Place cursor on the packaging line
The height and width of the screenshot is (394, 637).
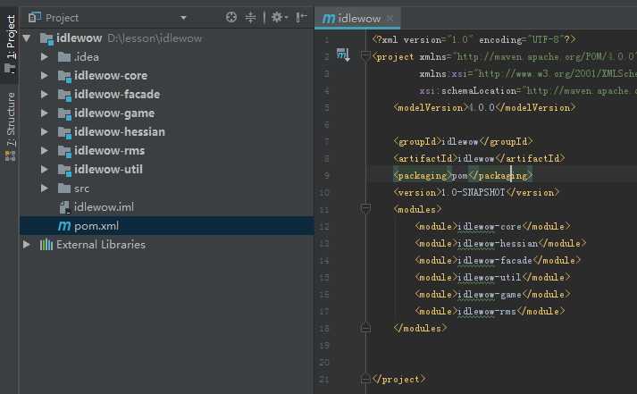click(x=463, y=175)
